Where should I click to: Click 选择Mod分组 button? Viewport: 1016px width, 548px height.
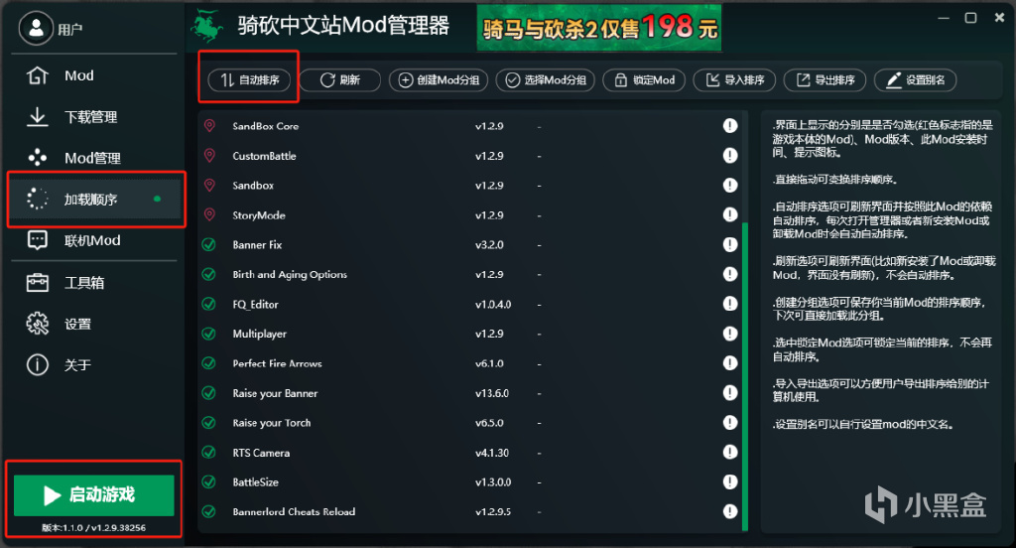tap(545, 79)
